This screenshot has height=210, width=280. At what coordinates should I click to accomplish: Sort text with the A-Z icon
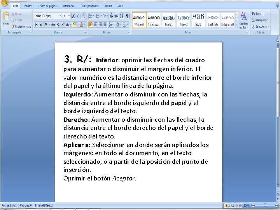point(121,16)
